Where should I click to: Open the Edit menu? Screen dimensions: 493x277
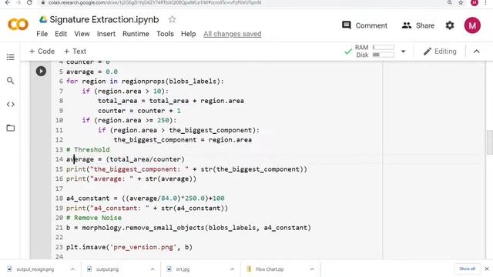pos(61,34)
